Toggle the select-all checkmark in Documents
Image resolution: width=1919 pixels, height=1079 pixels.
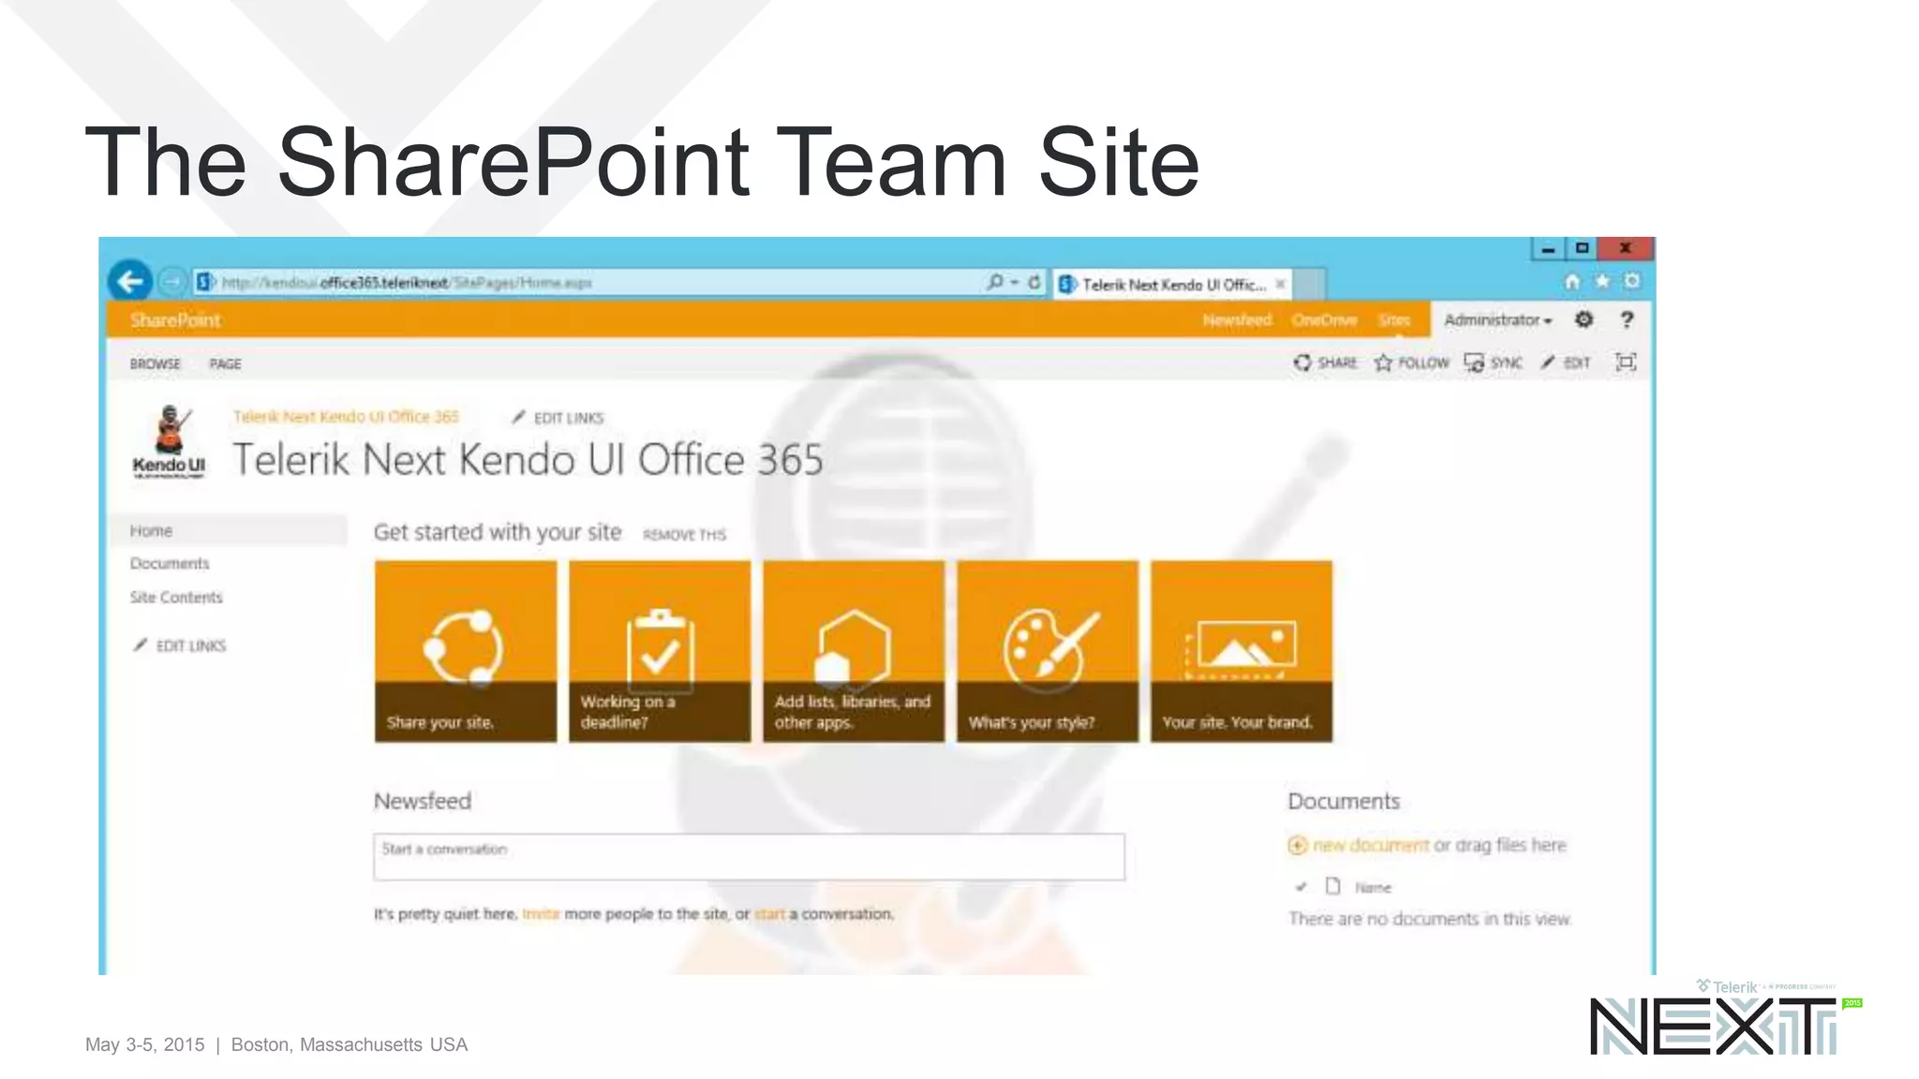(x=1301, y=886)
